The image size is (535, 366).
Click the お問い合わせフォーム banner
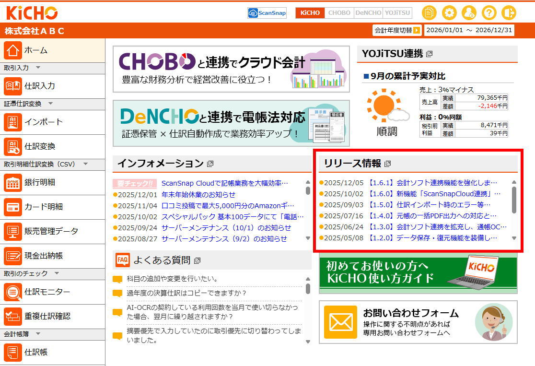point(418,322)
